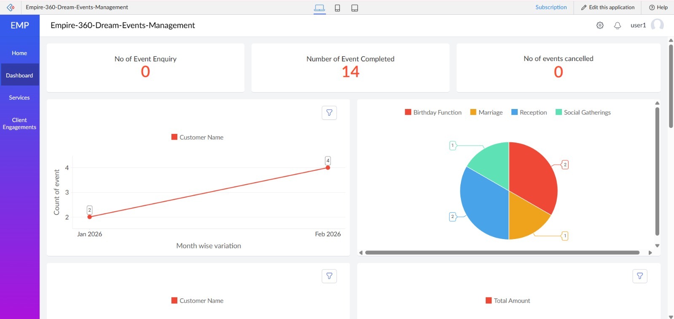Toggle Reception legend entry visibility
The height and width of the screenshot is (319, 674).
tap(529, 112)
